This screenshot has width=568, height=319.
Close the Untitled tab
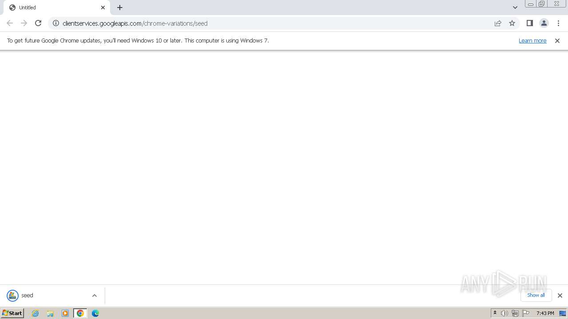[103, 8]
